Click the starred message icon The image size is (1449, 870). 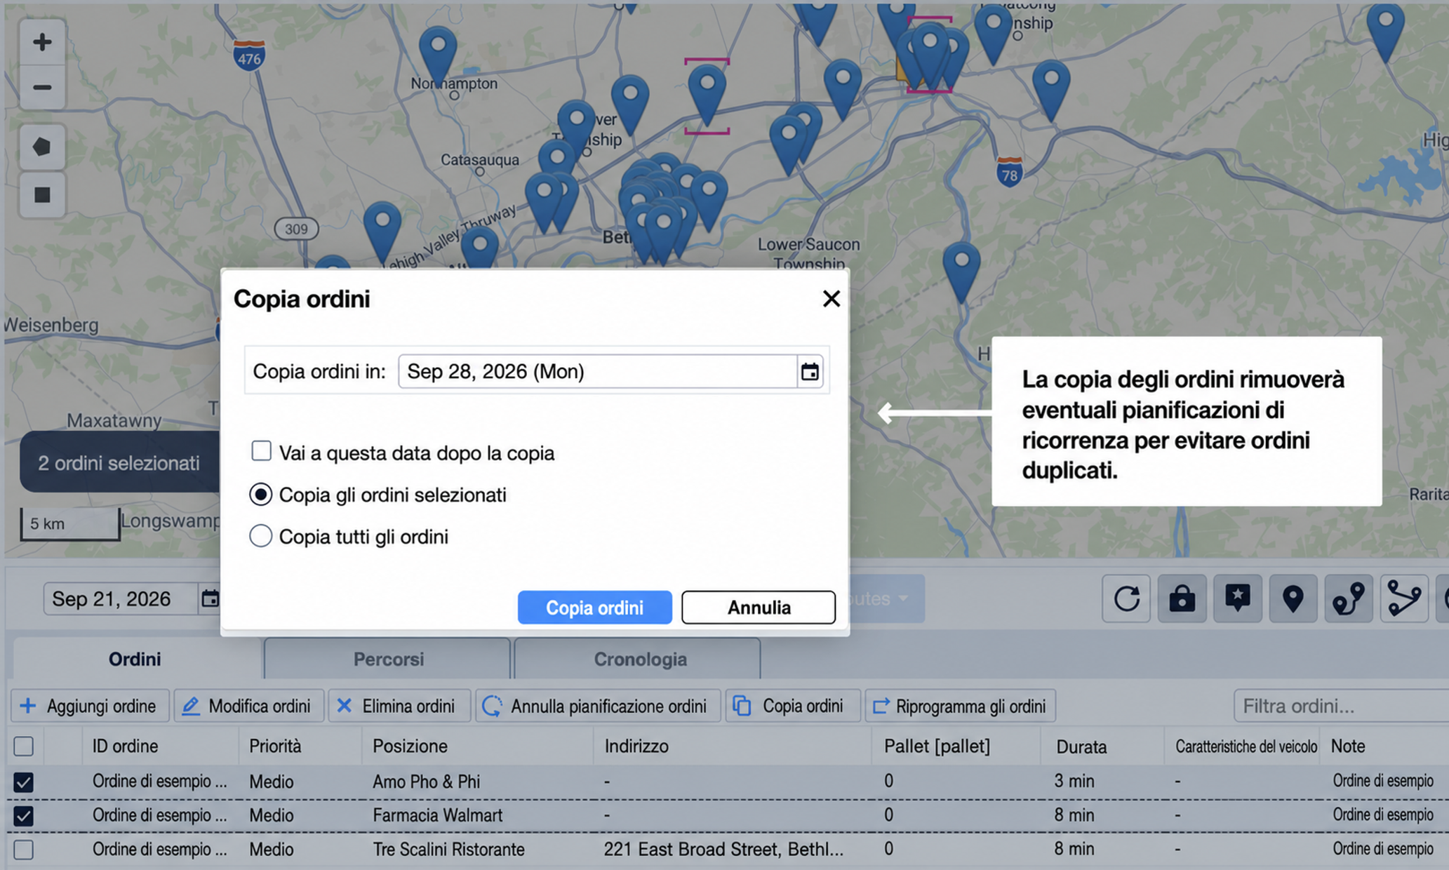pos(1237,598)
